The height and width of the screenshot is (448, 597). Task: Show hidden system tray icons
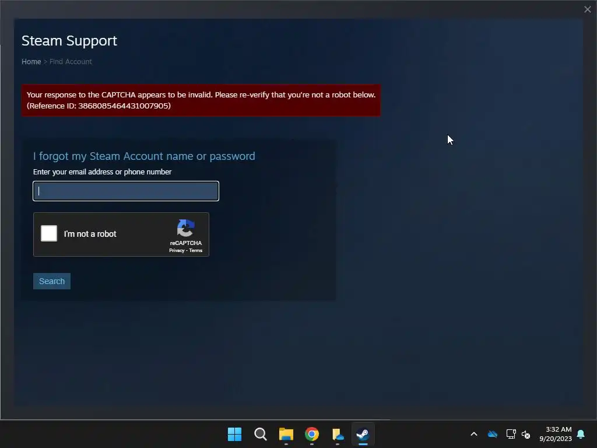pyautogui.click(x=474, y=434)
